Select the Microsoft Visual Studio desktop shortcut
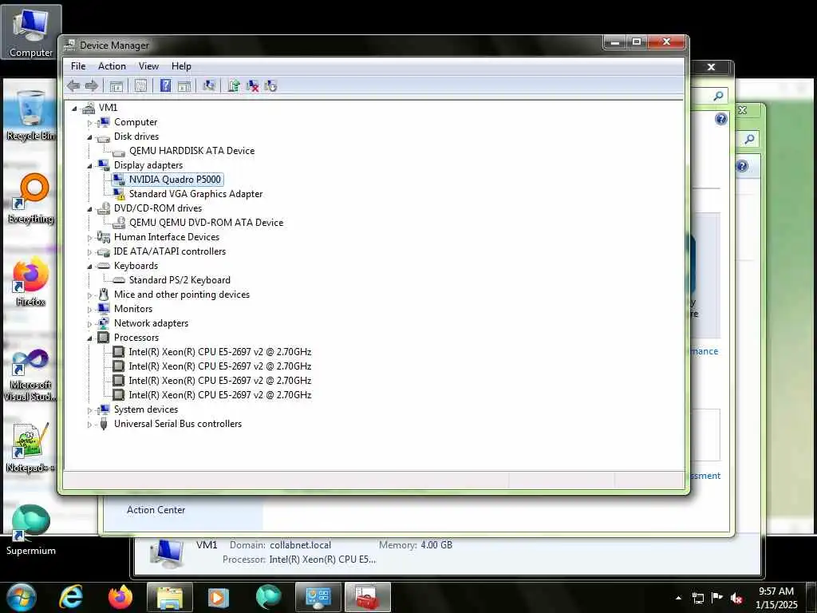 click(x=30, y=375)
